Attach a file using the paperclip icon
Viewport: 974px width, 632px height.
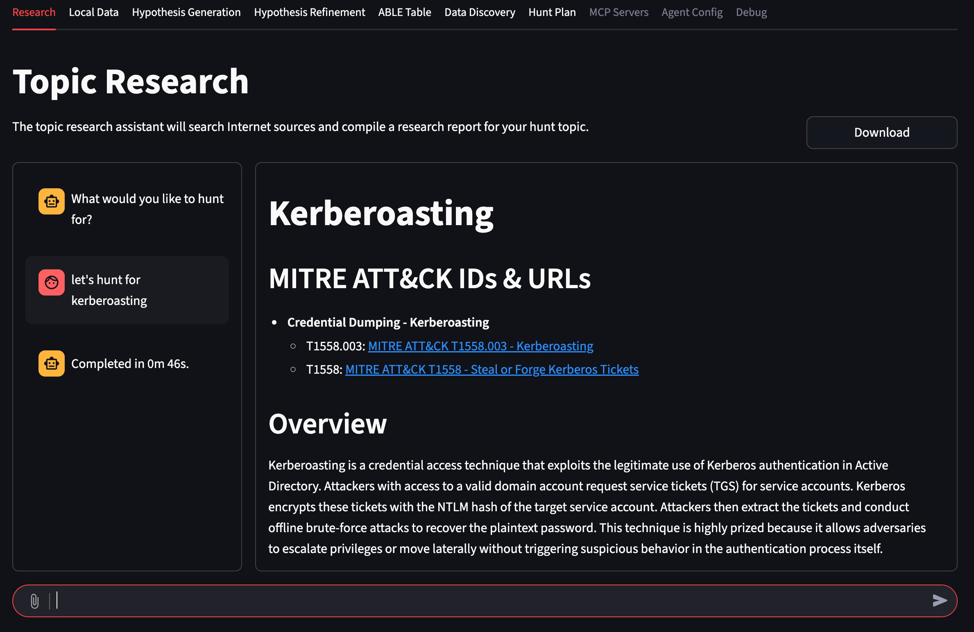[x=34, y=601]
